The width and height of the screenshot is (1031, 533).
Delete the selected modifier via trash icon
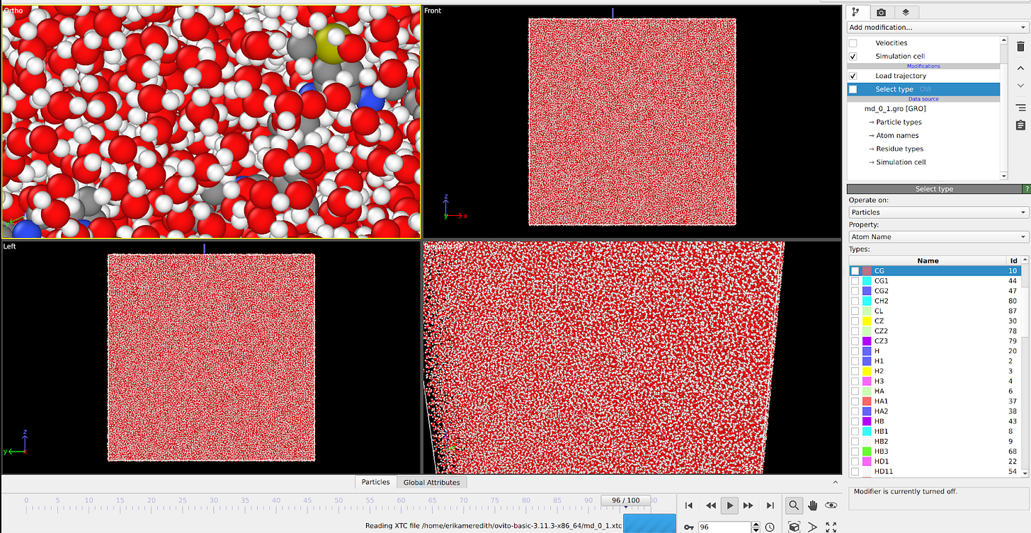pos(1020,47)
